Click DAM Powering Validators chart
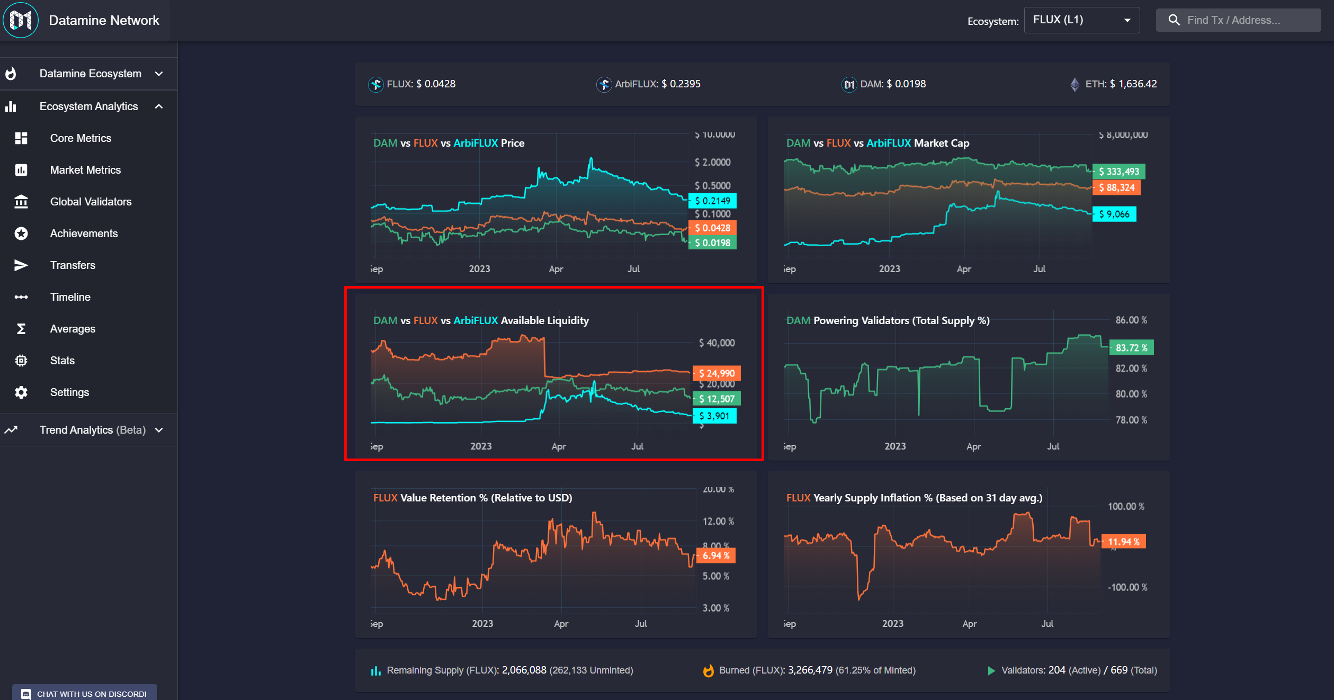 [x=969, y=377]
